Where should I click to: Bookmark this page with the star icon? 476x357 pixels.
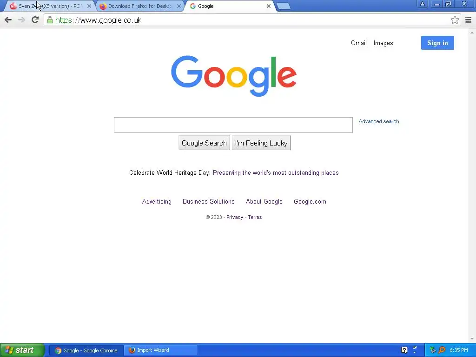coord(455,20)
